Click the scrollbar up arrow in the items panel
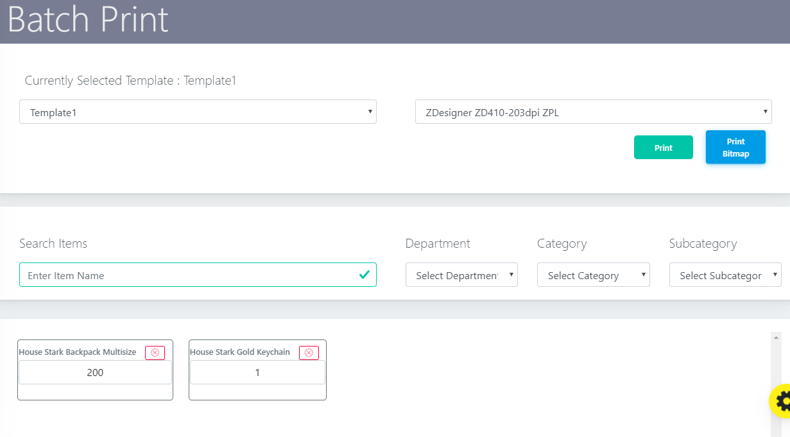This screenshot has width=790, height=437. [776, 338]
